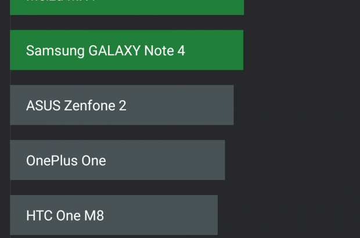Click the right end of ASUS Zenfone bar

(229, 105)
